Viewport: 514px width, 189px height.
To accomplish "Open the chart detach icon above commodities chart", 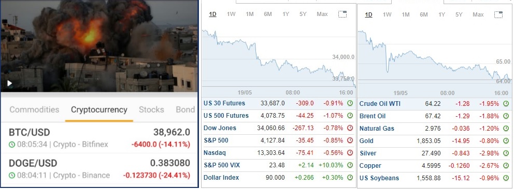I will pos(498,14).
